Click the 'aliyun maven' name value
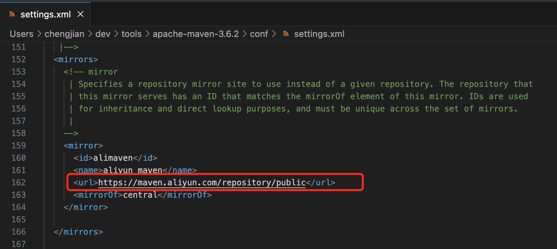This screenshot has width=557, height=249. [x=133, y=170]
